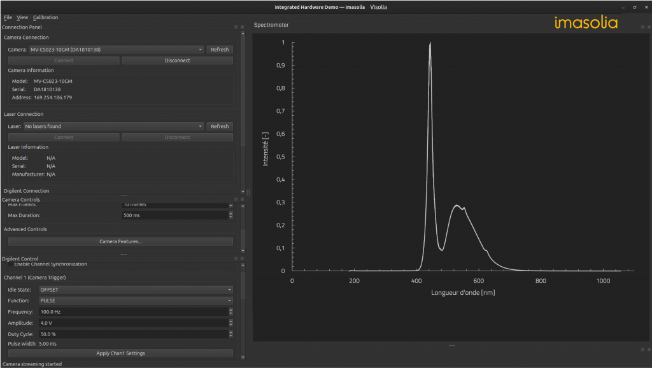The image size is (652, 368).
Task: Open the Camera selection dropdown
Action: 116,50
